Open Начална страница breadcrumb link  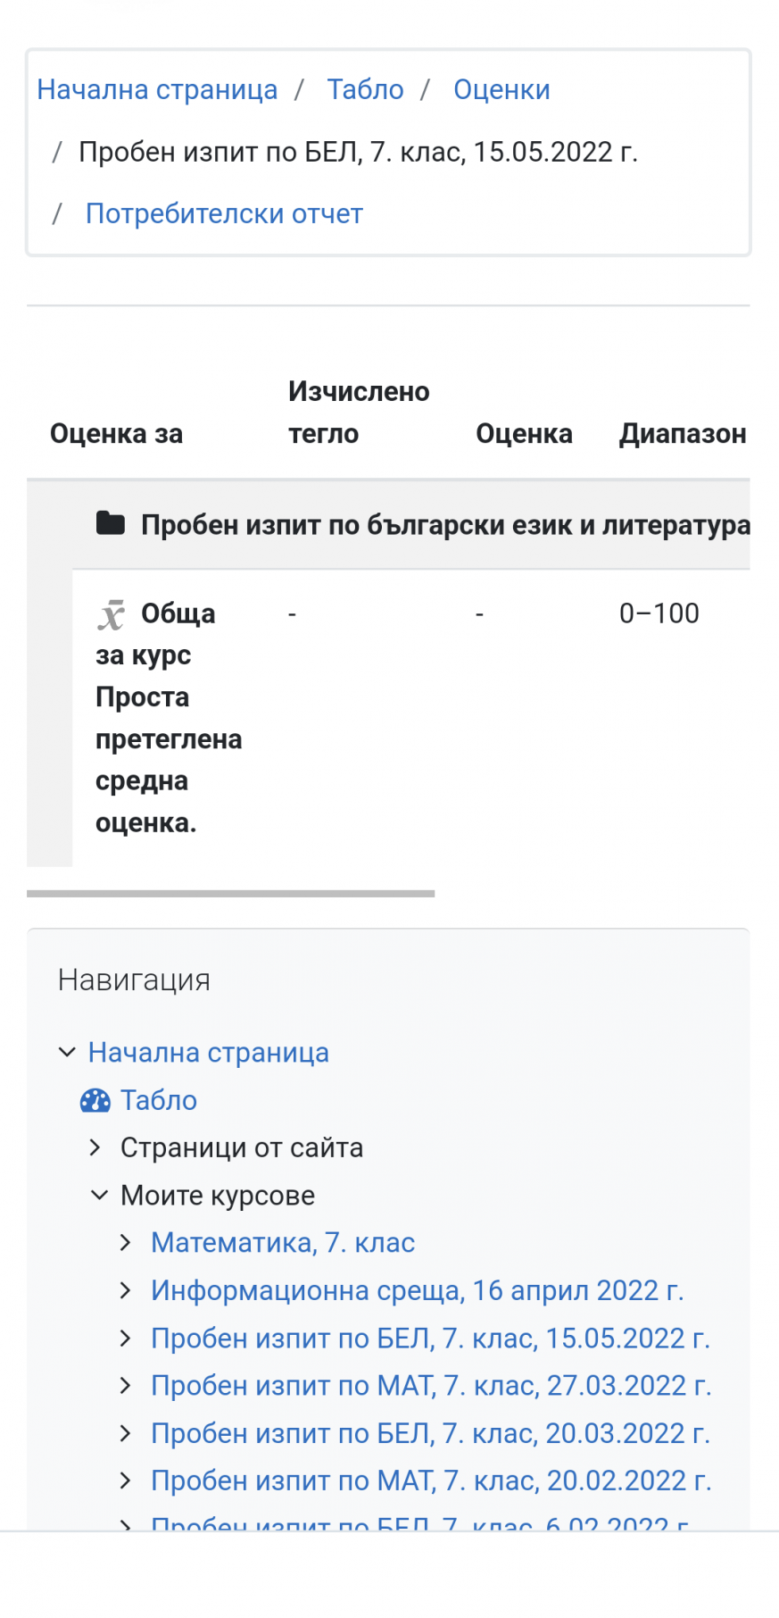tap(157, 89)
